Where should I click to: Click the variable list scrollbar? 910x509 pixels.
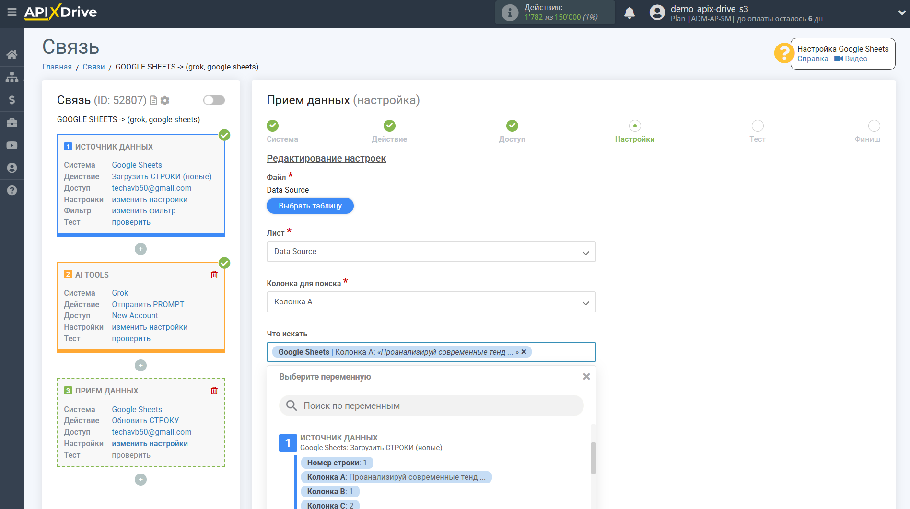coord(593,458)
